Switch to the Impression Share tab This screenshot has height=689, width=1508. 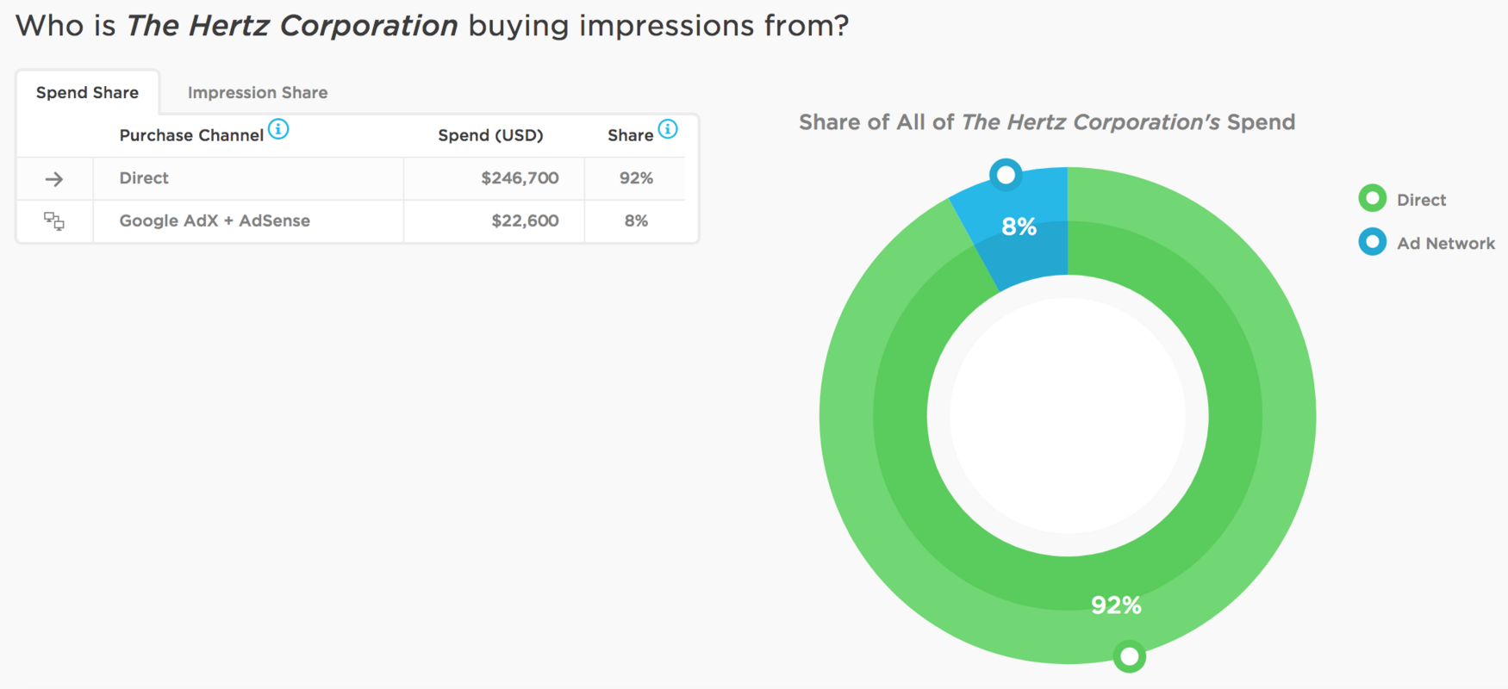point(257,92)
